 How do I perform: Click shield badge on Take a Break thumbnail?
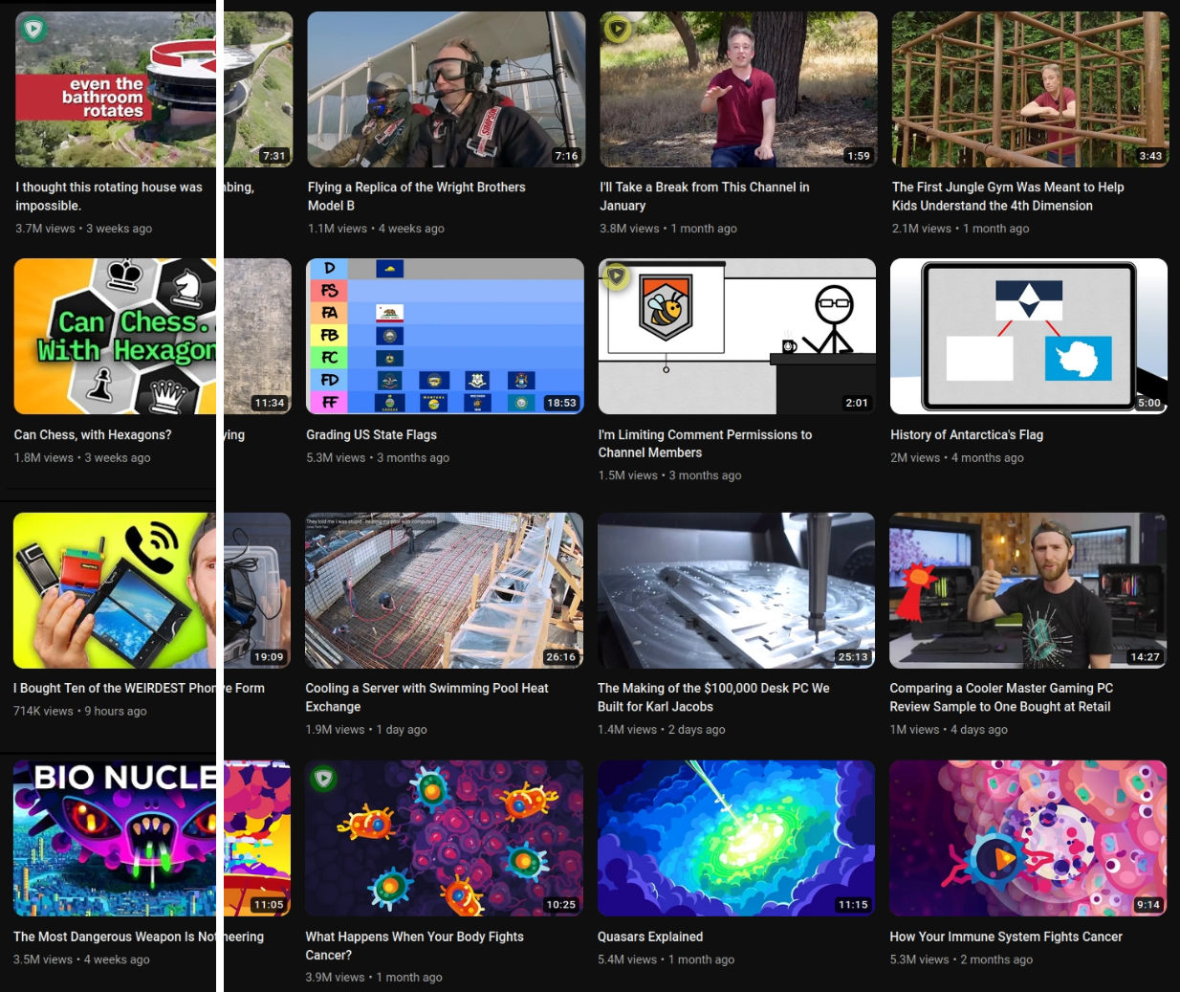[618, 30]
